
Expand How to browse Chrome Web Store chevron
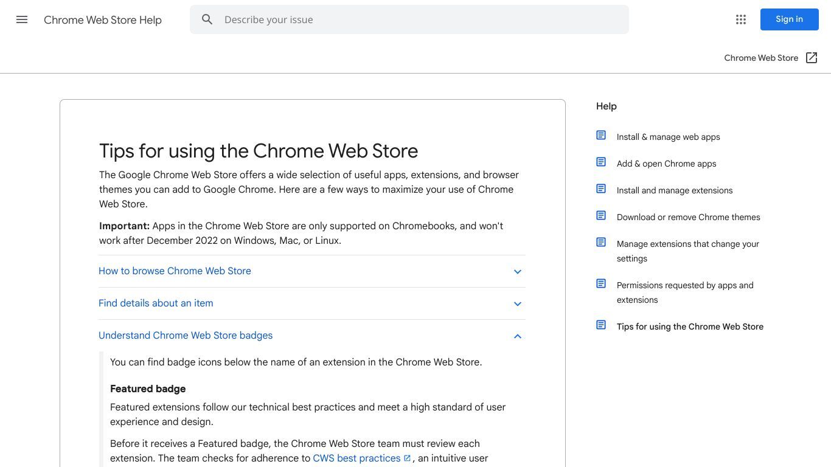click(x=518, y=272)
